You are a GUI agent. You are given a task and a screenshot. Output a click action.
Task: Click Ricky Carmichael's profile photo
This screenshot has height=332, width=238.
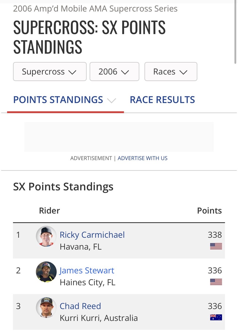(46, 236)
